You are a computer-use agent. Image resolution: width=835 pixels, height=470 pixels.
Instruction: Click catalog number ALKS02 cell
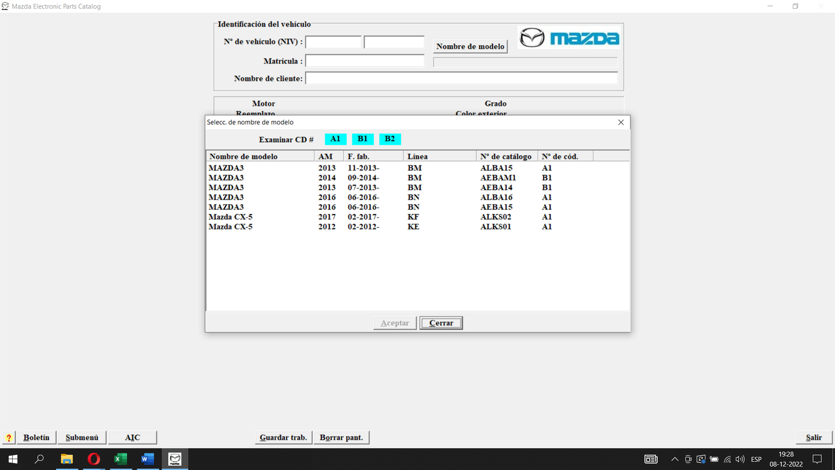(x=496, y=217)
